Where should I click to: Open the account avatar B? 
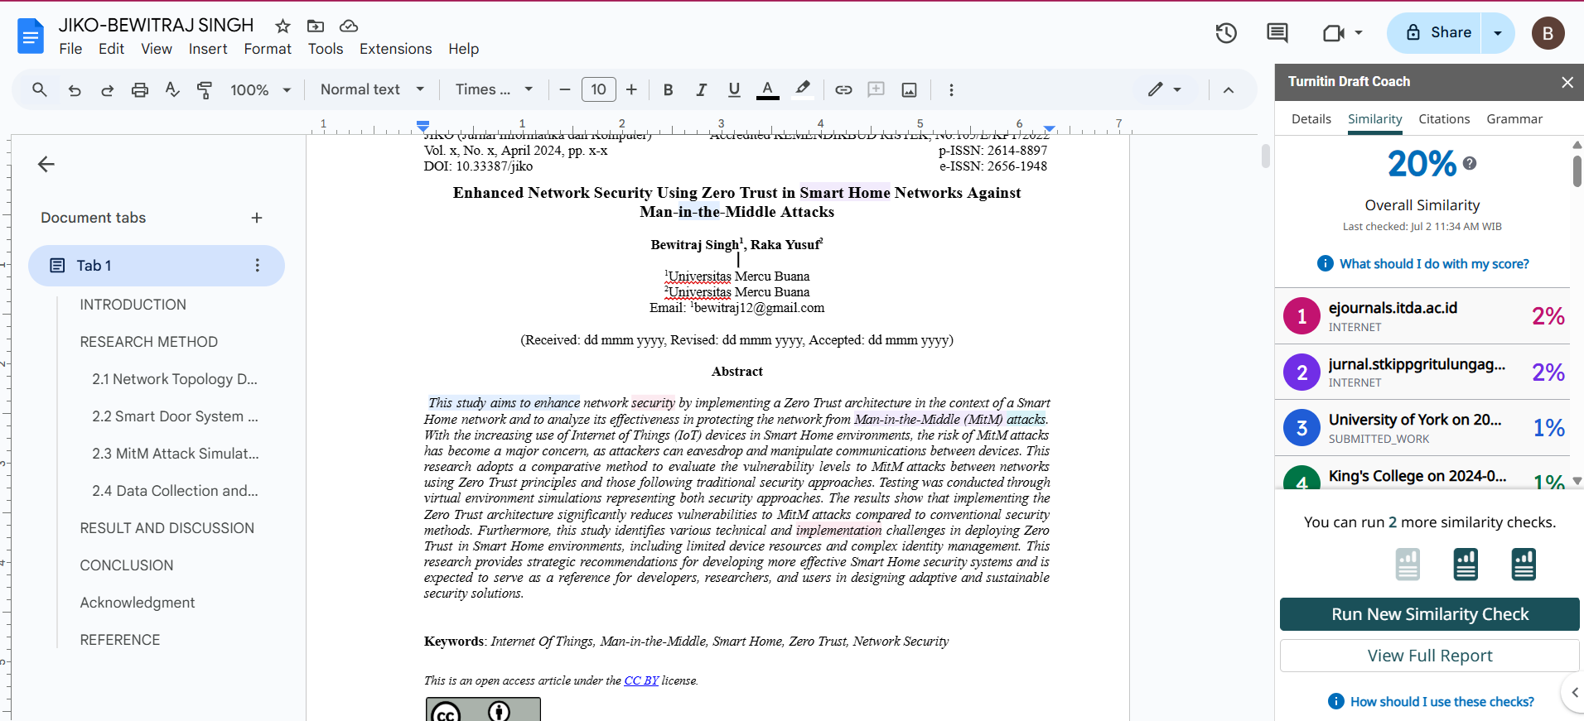[1548, 33]
